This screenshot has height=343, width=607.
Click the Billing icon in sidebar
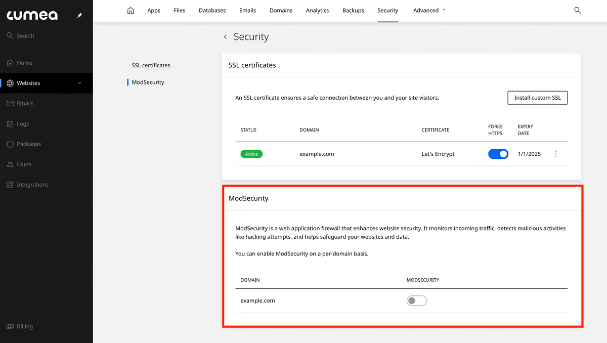10,326
